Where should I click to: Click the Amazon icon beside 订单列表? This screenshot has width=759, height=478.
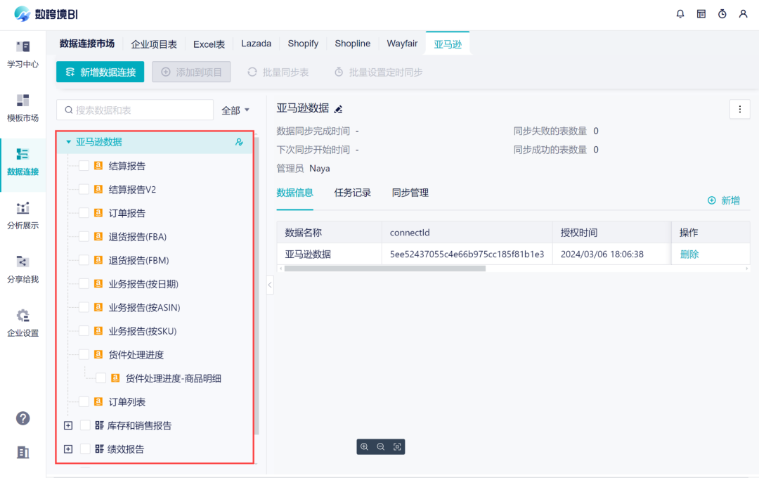pyautogui.click(x=98, y=401)
